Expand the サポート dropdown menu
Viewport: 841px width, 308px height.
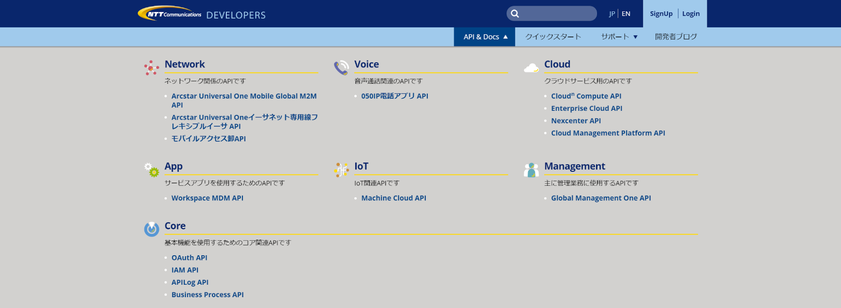[619, 37]
